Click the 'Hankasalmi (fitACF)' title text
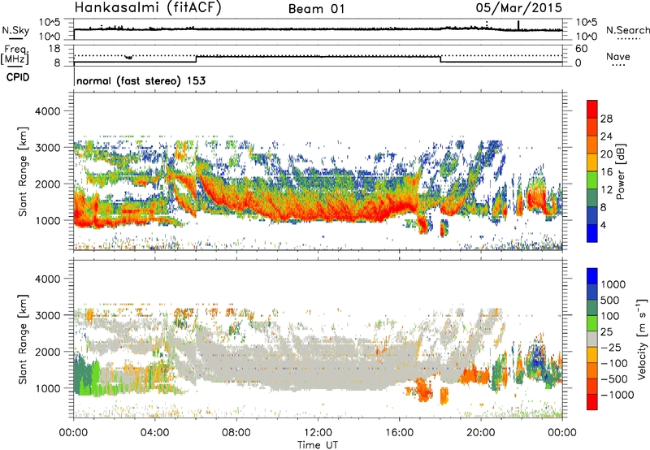This screenshot has width=650, height=450. tap(148, 8)
